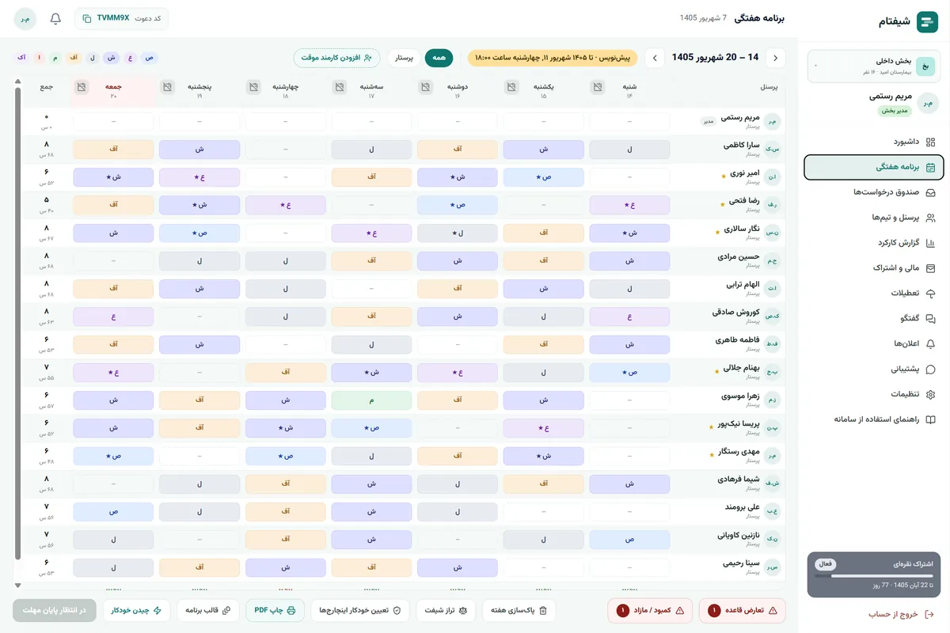950x633 pixels.
Task: Open the کمبود / مازاد warning
Action: pyautogui.click(x=650, y=610)
